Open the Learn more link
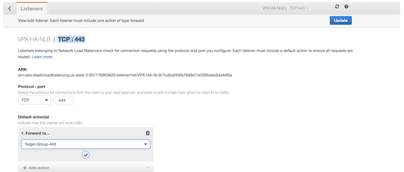Screen dimensions: 404x172 point(42,57)
